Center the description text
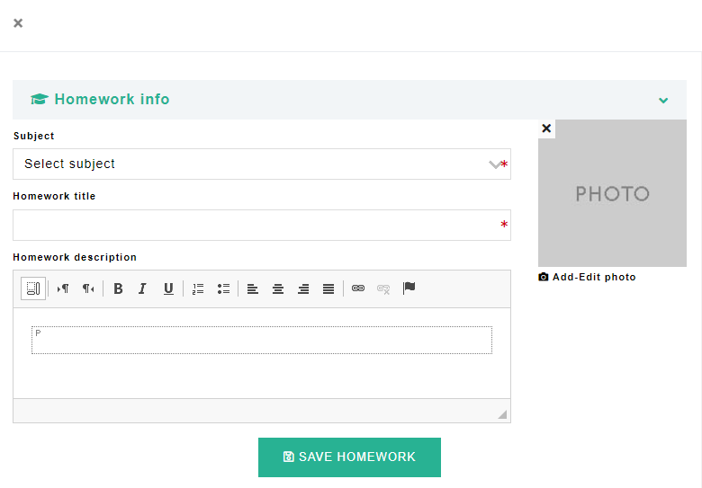The image size is (702, 488). pos(278,288)
